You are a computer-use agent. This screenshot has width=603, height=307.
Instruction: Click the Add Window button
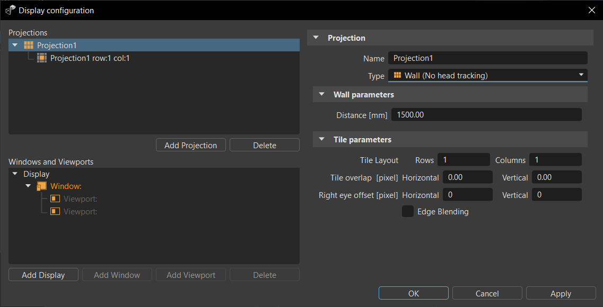coord(117,274)
